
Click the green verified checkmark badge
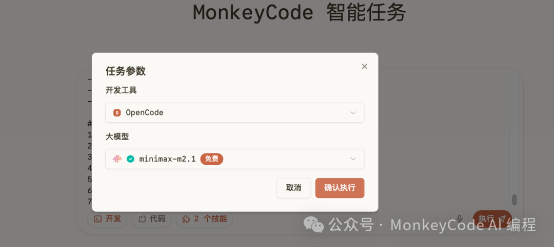coord(130,159)
